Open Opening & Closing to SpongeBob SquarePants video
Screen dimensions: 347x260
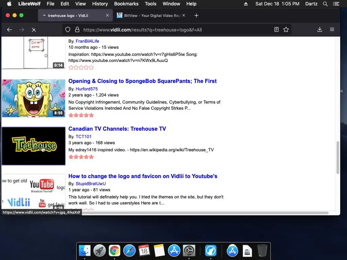click(142, 81)
